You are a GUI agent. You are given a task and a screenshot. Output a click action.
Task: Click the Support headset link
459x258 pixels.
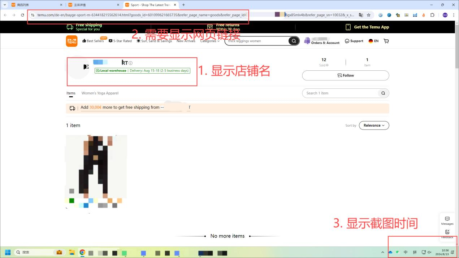[354, 41]
